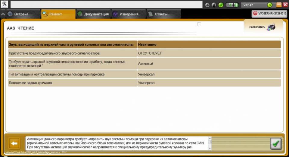Open the Встреча tab
The height and width of the screenshot is (157, 289).
(21, 14)
